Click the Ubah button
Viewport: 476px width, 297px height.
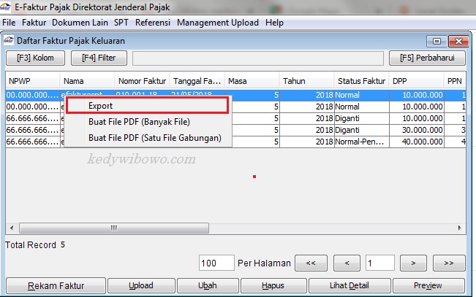pos(208,285)
